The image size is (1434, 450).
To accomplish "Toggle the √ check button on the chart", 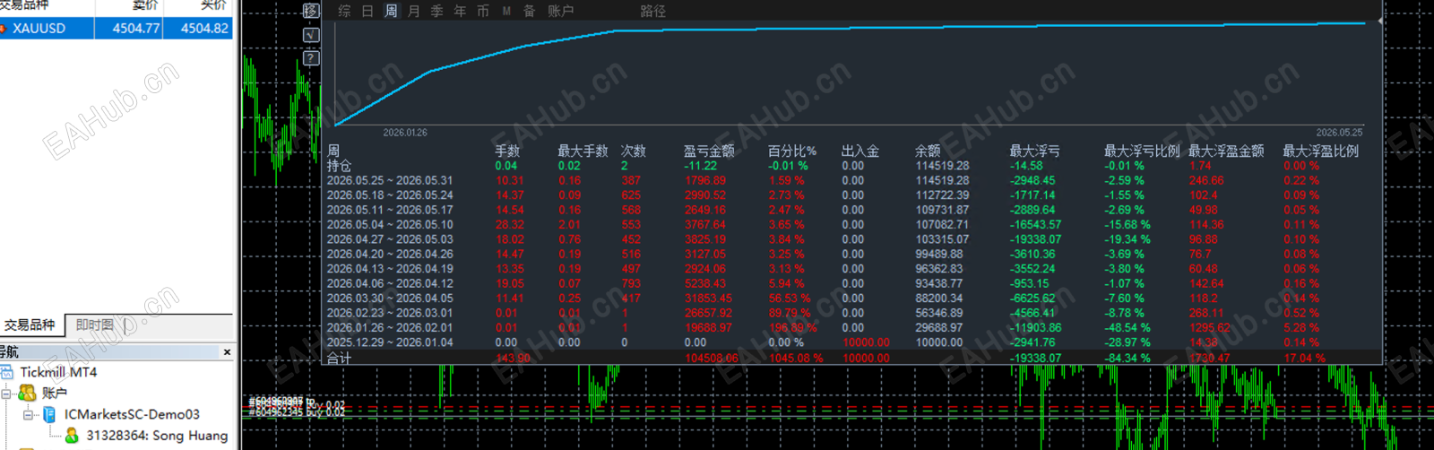I will (311, 35).
